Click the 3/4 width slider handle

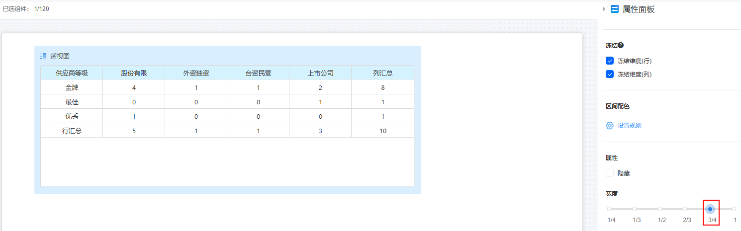point(710,209)
